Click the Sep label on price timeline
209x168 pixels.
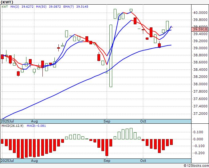[107, 121]
